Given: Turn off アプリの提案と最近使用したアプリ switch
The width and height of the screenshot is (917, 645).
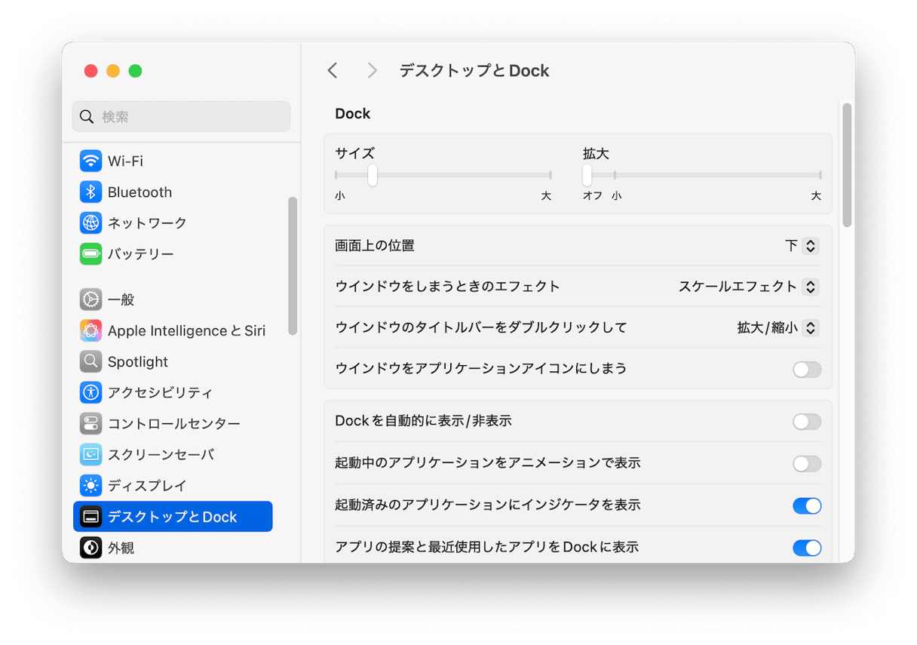Looking at the screenshot, I should pos(807,548).
